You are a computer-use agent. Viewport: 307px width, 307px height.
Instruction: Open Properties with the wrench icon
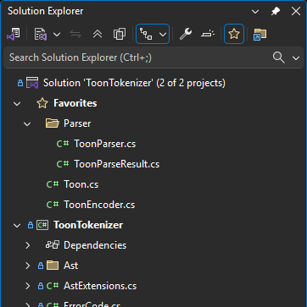tap(186, 35)
